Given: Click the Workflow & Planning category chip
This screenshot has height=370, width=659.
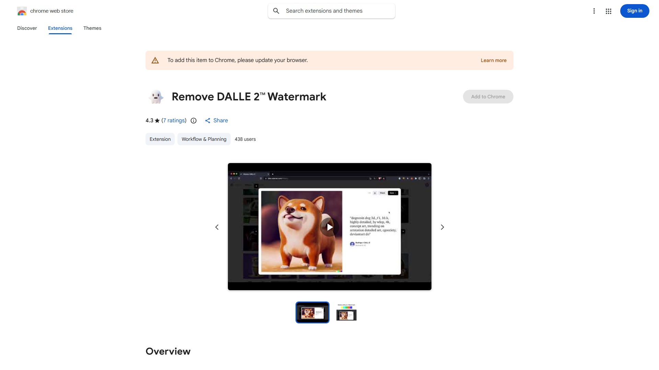Looking at the screenshot, I should 204,139.
